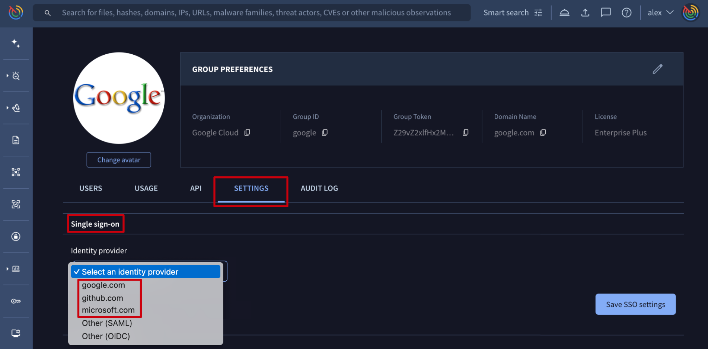Copy the Organization name Google Cloud

point(247,132)
